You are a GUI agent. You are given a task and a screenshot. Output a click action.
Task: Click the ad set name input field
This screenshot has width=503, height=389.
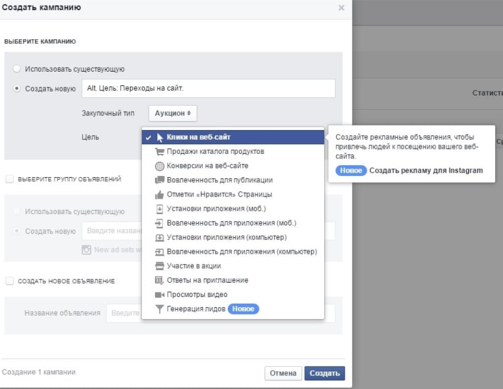pyautogui.click(x=208, y=231)
